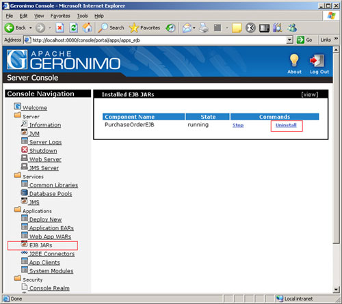Open the About lightbulb icon

pos(294,60)
